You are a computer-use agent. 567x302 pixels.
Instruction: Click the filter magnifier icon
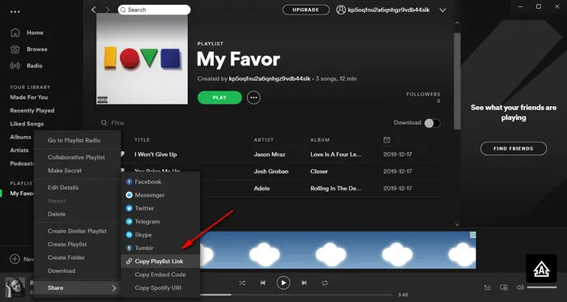click(104, 123)
